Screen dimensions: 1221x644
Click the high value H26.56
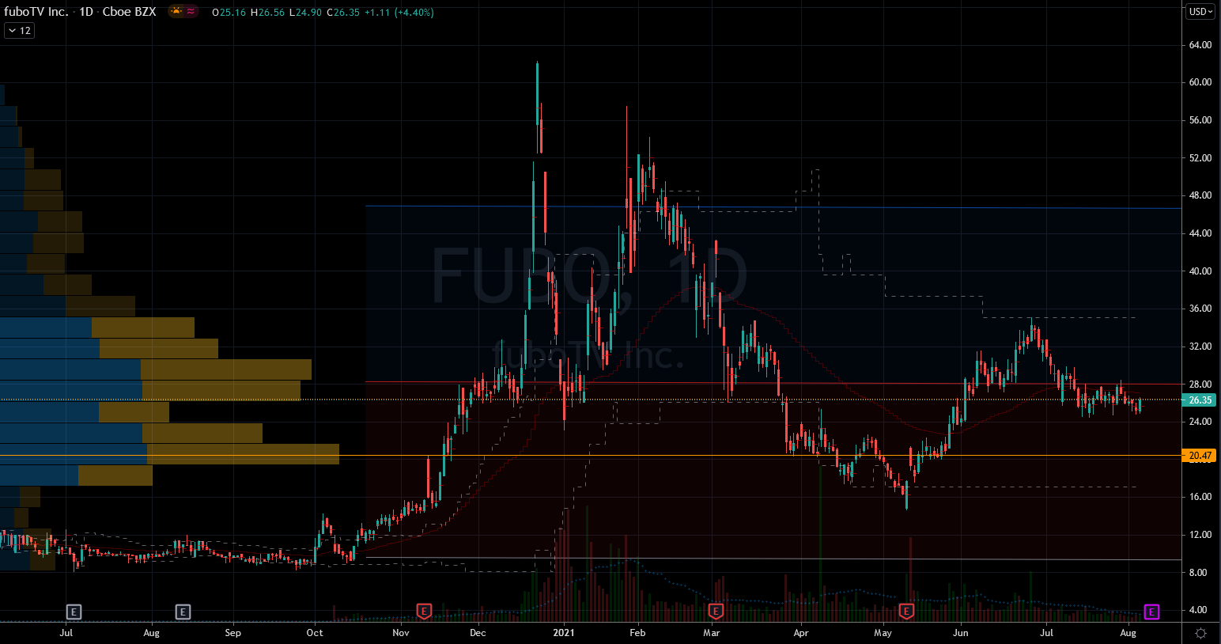click(267, 13)
